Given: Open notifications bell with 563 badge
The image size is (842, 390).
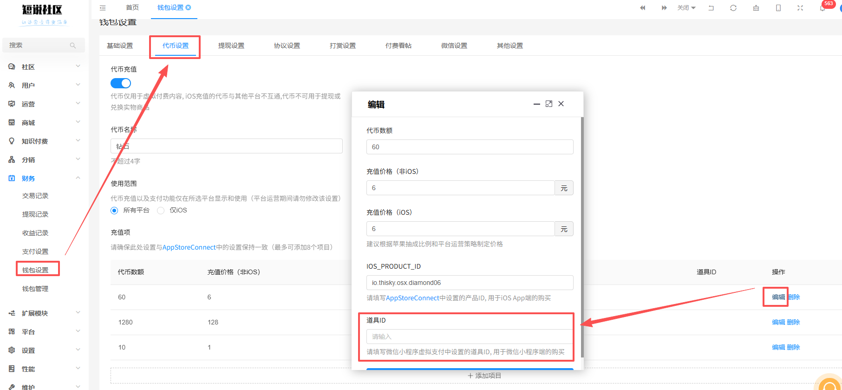Looking at the screenshot, I should (x=822, y=8).
